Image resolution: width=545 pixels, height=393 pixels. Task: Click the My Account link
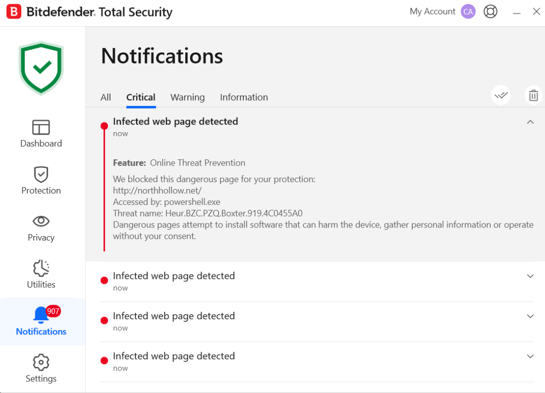(x=432, y=12)
